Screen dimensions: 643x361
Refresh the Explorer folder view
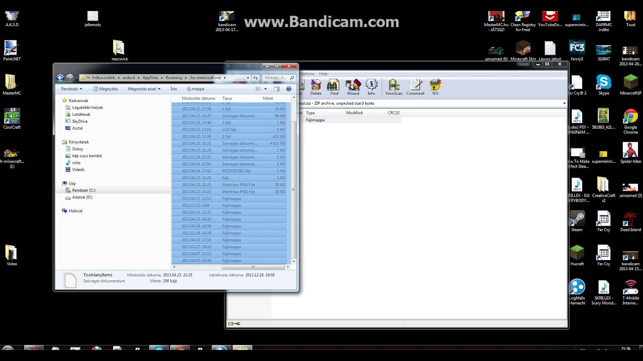coord(256,78)
